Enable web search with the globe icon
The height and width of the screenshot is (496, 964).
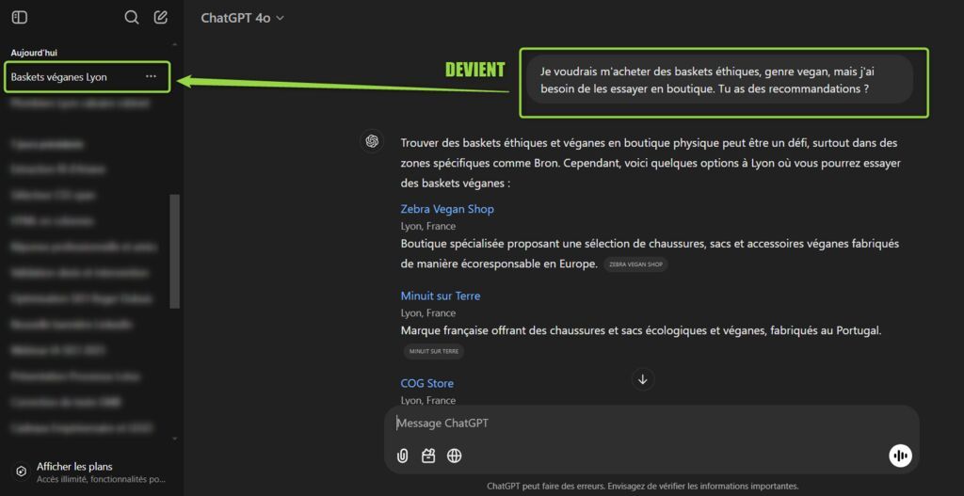[x=455, y=456]
